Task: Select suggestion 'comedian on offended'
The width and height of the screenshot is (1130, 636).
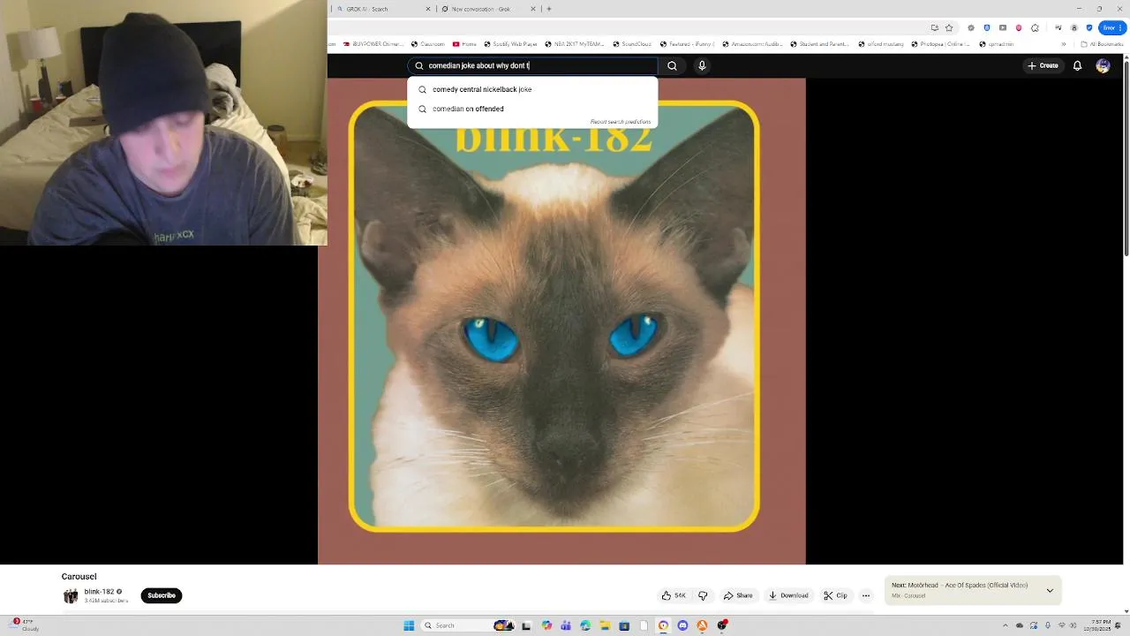Action: point(533,109)
